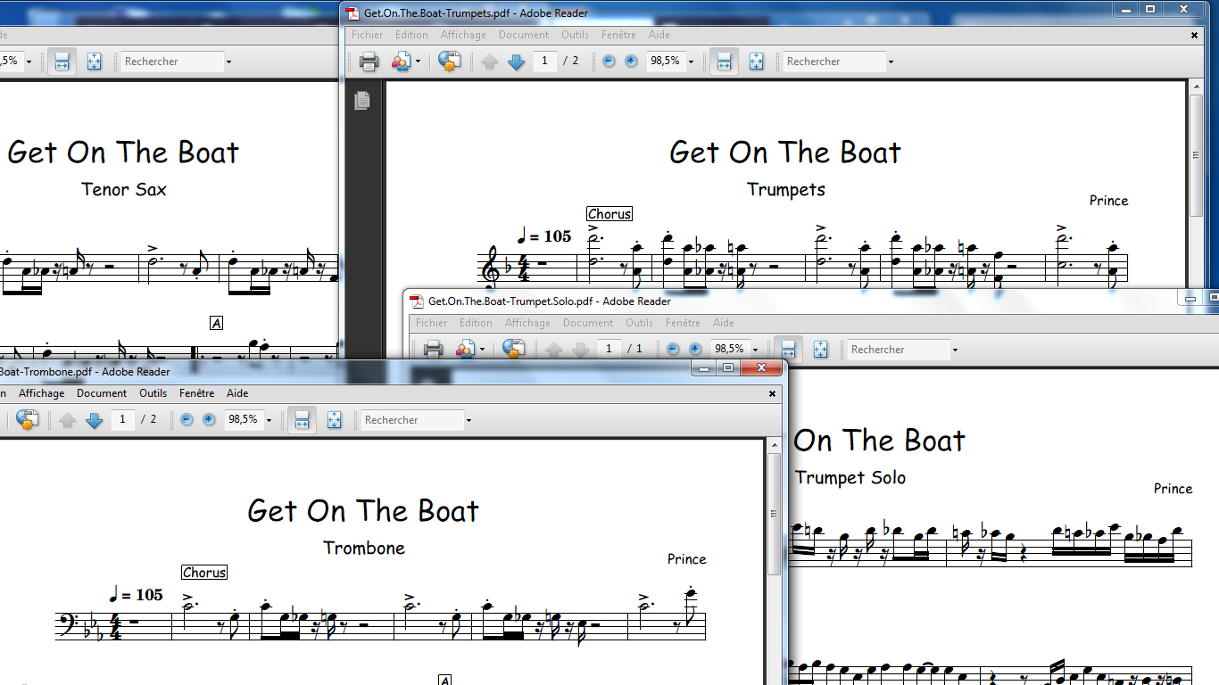Expand Rechercher search options in Tenor Sax window
1219x685 pixels.
[x=228, y=62]
